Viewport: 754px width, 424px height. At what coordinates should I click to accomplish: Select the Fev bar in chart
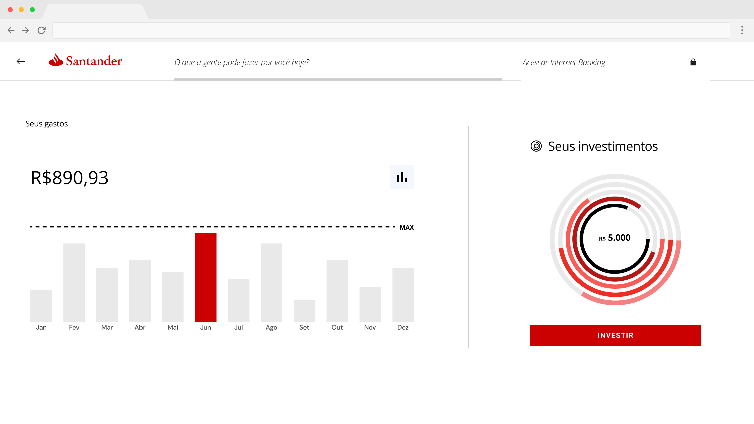74,283
